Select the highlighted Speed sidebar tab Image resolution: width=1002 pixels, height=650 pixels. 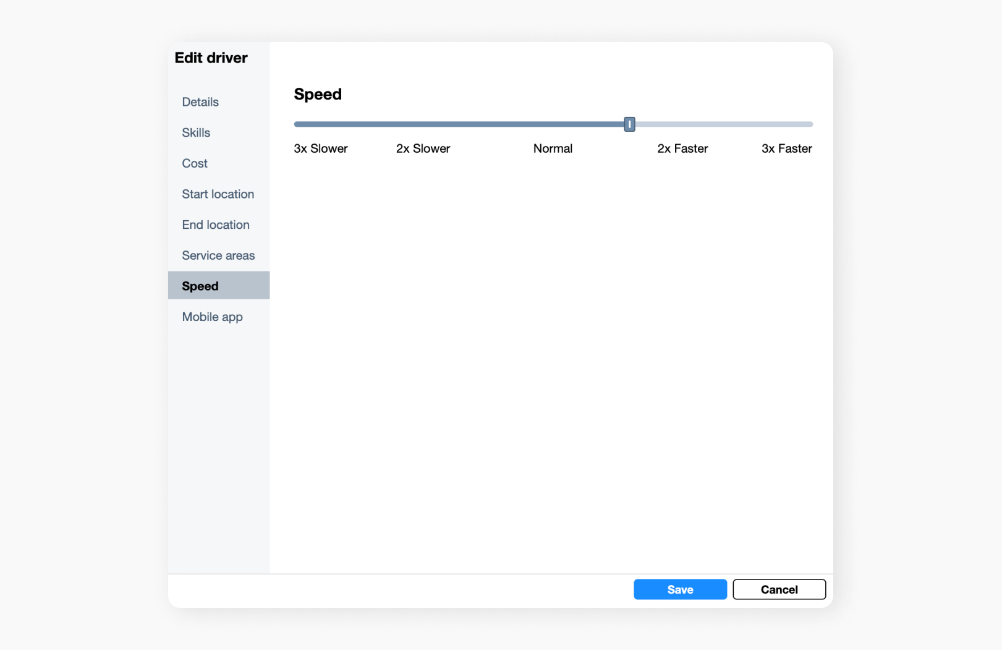(200, 286)
